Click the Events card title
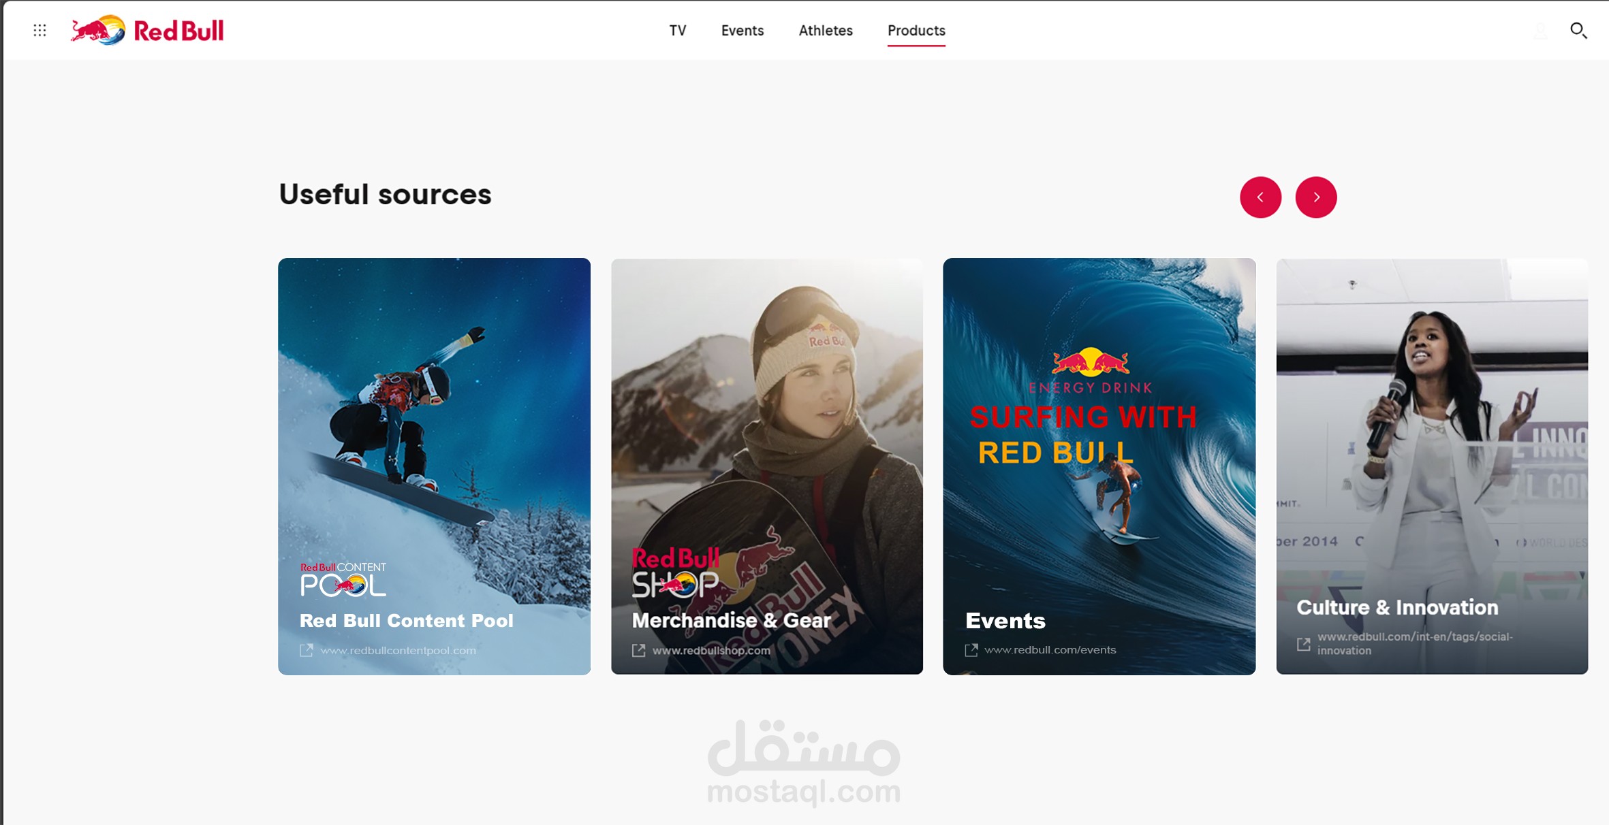This screenshot has width=1609, height=825. click(1005, 621)
